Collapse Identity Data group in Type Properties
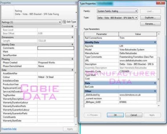Screen dimensions: 167x134 [x=155, y=42]
